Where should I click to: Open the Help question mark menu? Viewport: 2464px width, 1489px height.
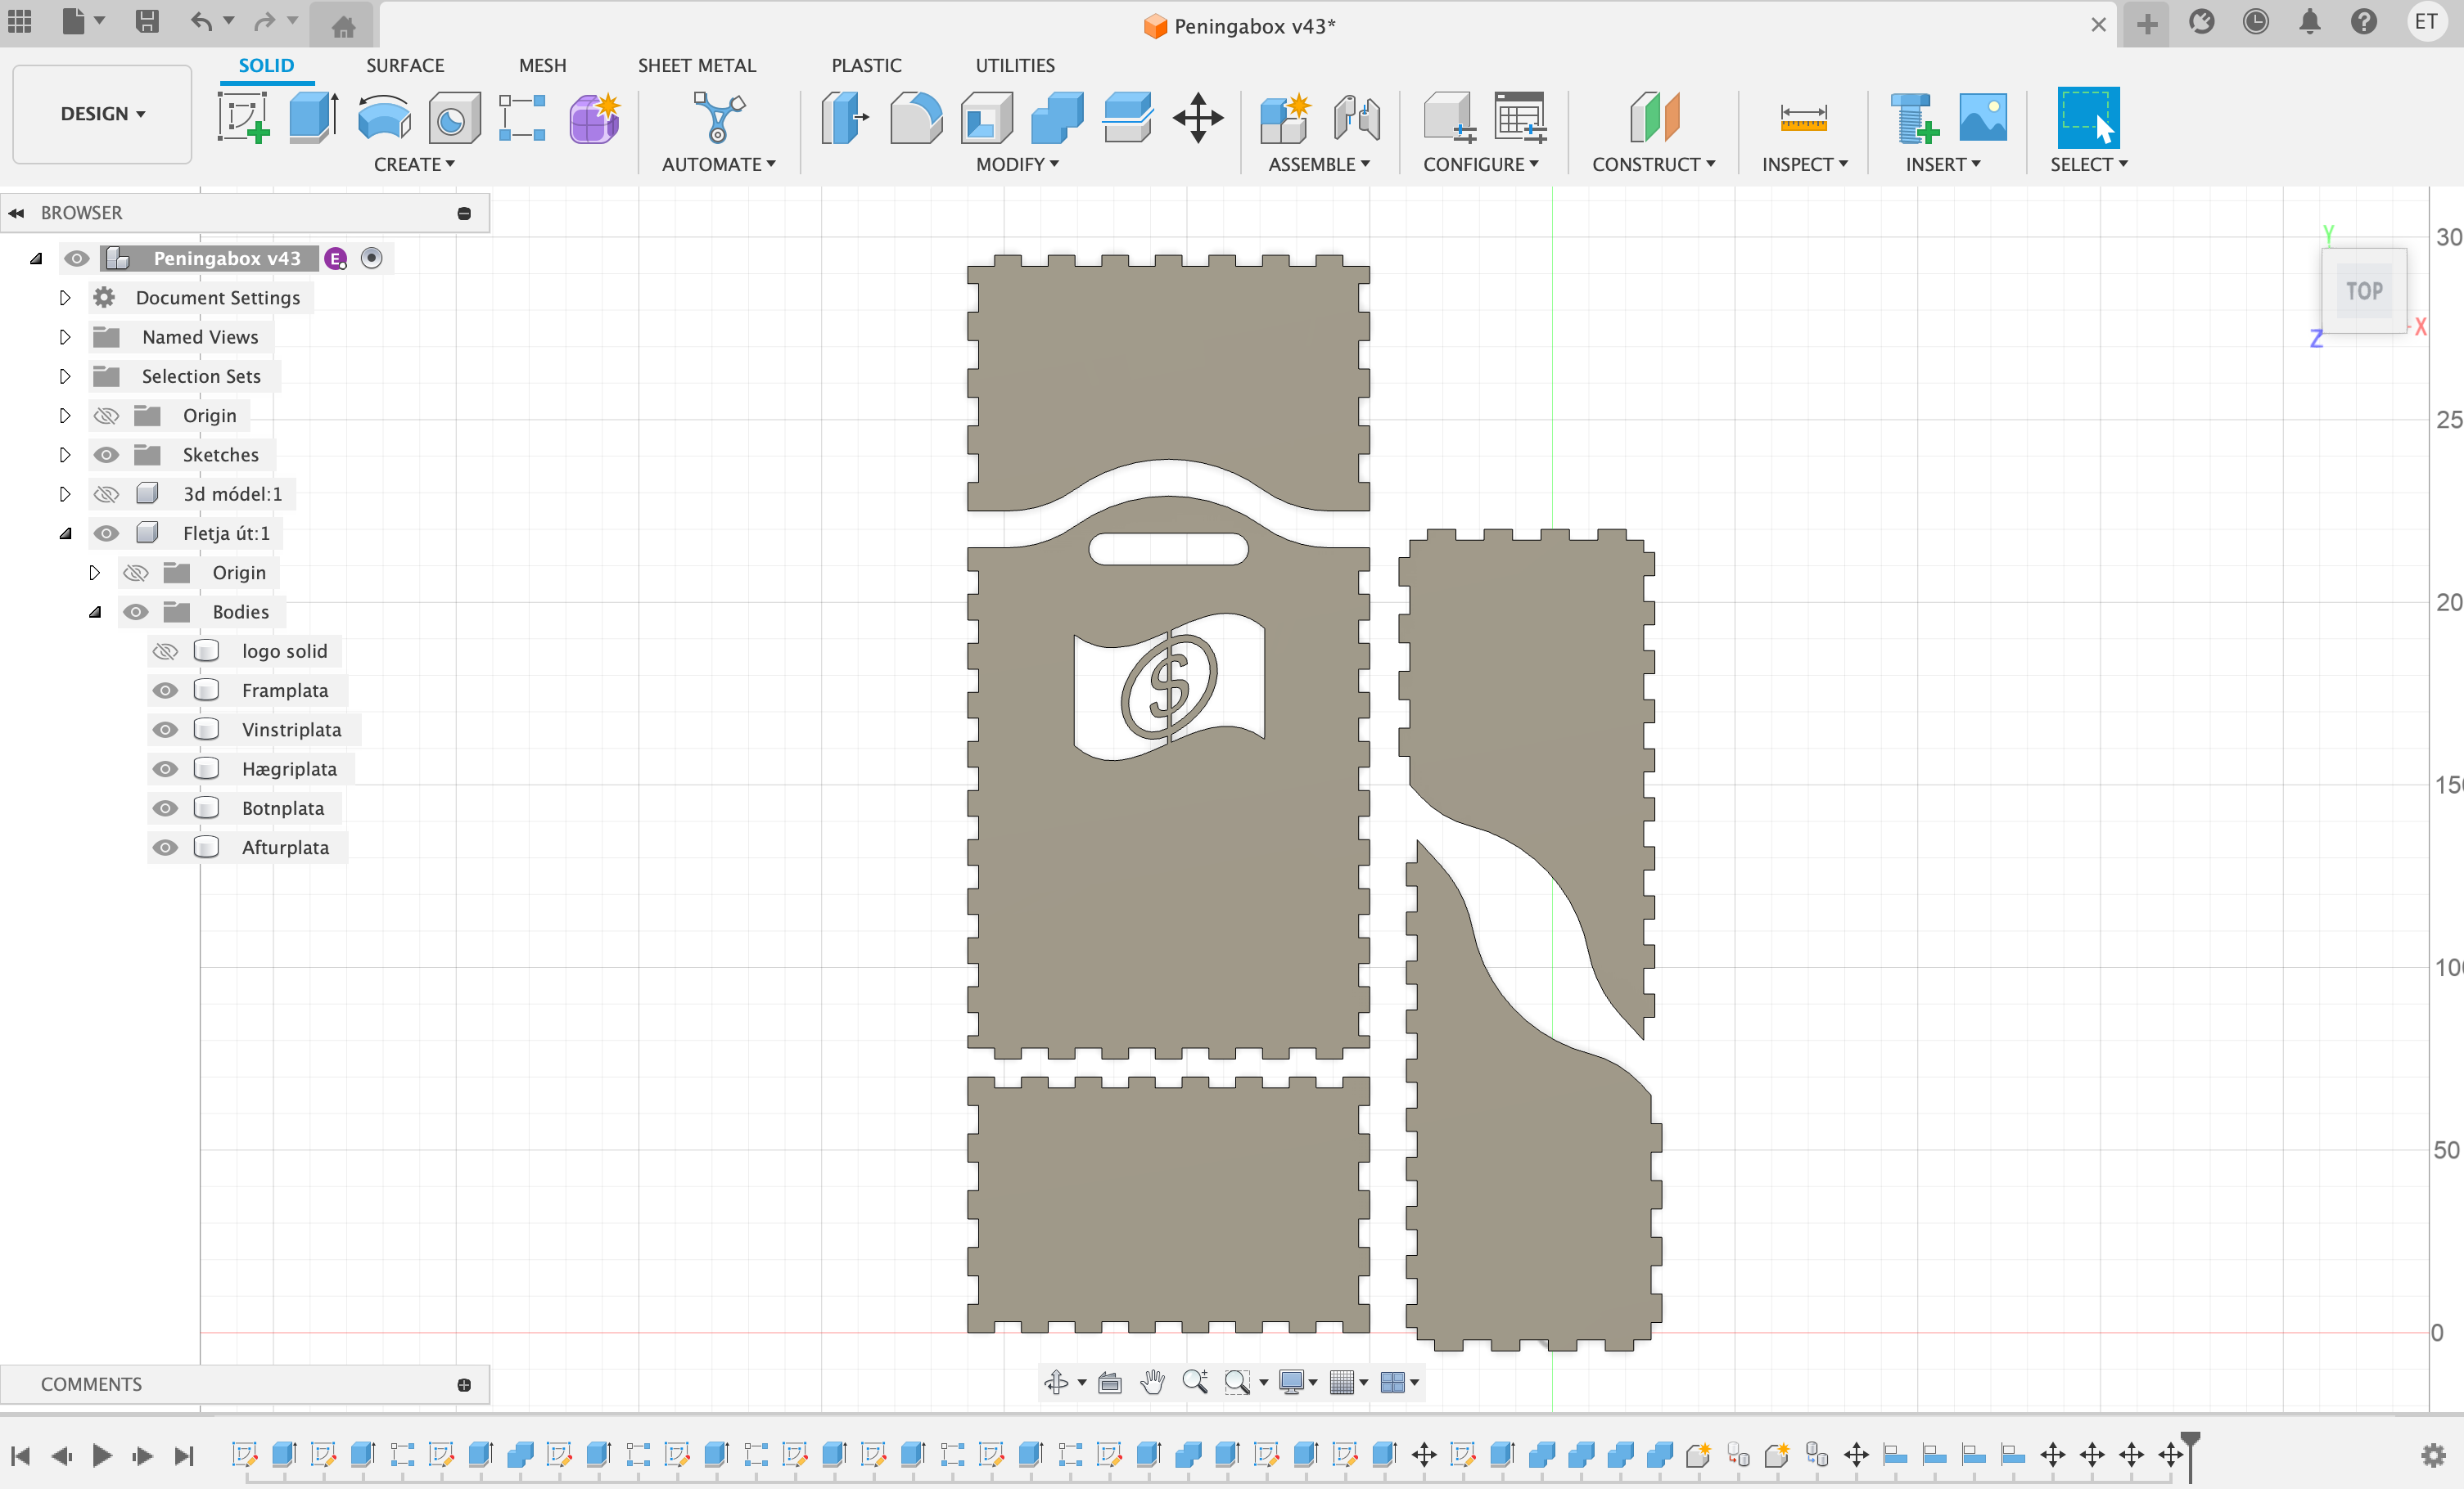2364,22
